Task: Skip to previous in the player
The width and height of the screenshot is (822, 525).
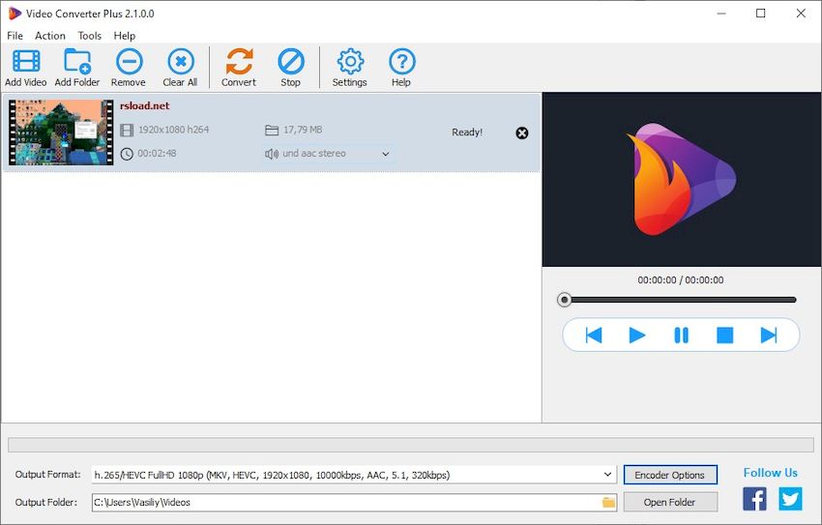Action: 594,335
